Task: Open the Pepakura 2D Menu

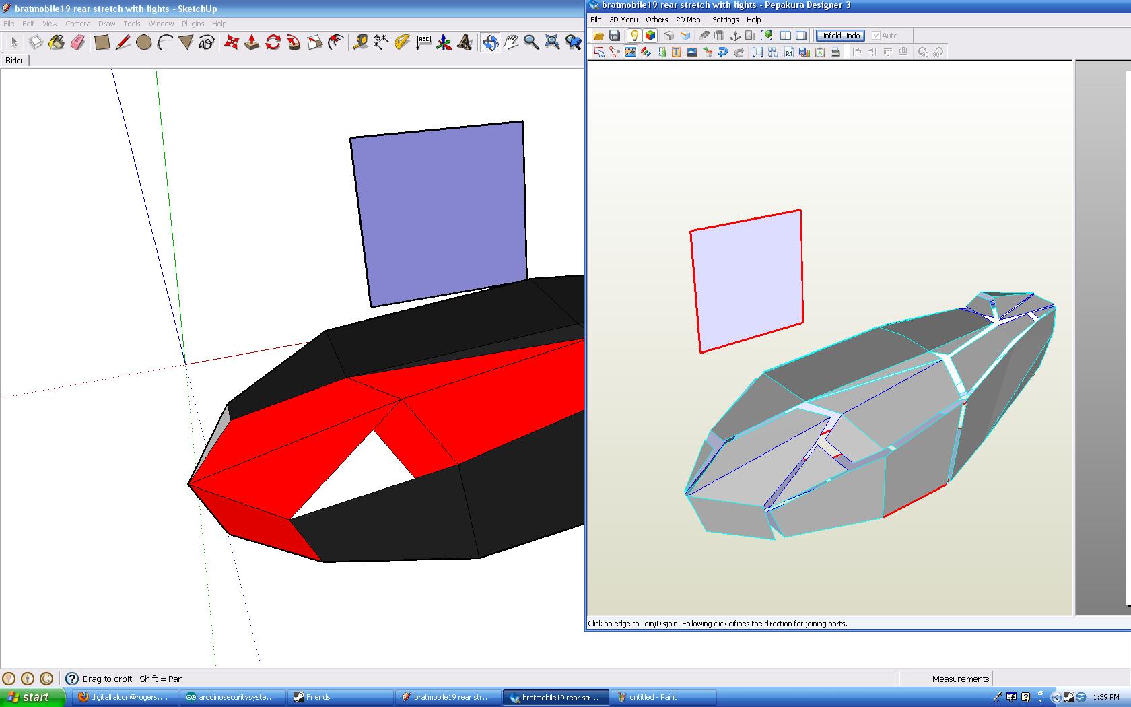Action: point(690,20)
